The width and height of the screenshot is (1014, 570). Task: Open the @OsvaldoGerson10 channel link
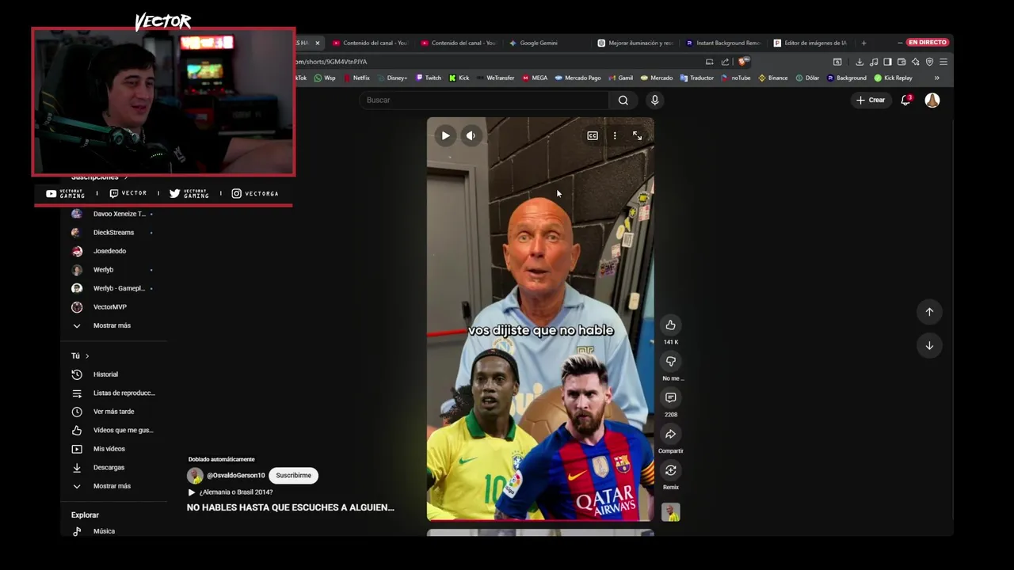235,475
